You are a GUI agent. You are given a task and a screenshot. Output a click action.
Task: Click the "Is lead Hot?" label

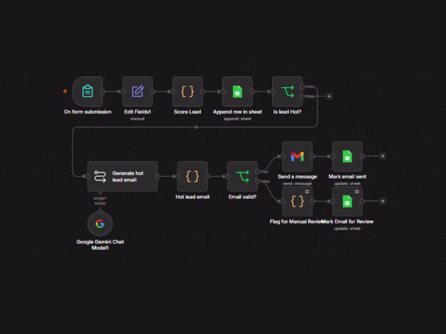pos(287,112)
